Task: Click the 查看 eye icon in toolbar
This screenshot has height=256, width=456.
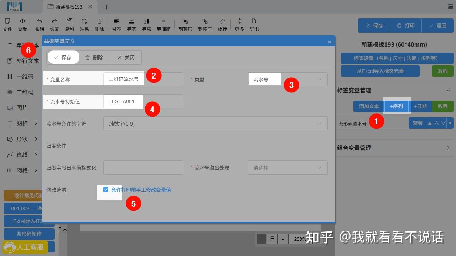Action: point(22,25)
